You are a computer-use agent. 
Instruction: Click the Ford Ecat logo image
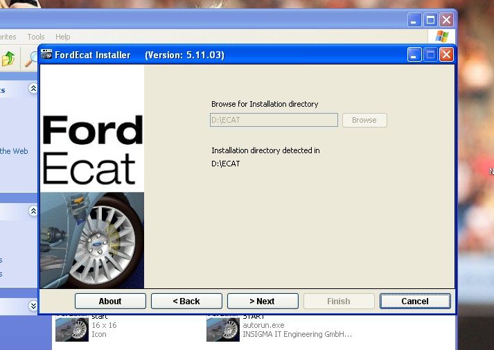[92, 150]
